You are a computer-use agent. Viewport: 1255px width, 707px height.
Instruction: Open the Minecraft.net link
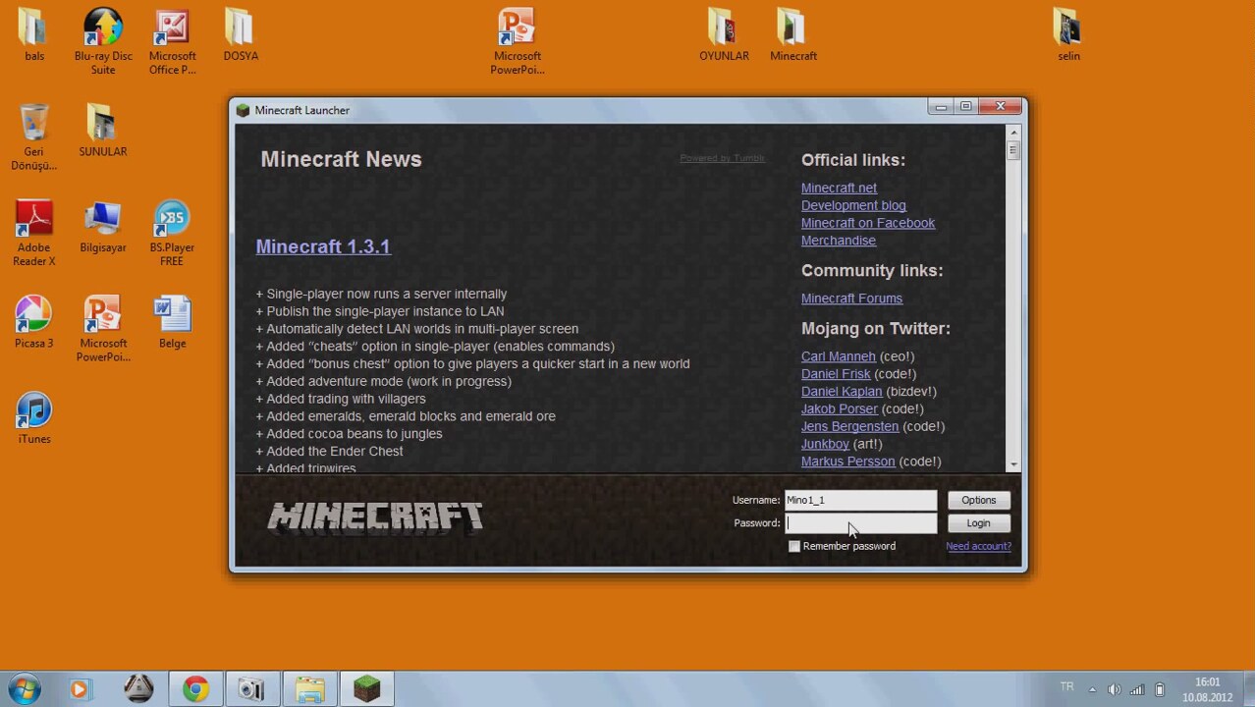coord(839,188)
